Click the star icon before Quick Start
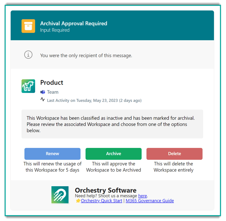The width and height of the screenshot is (226, 221). pyautogui.click(x=78, y=201)
